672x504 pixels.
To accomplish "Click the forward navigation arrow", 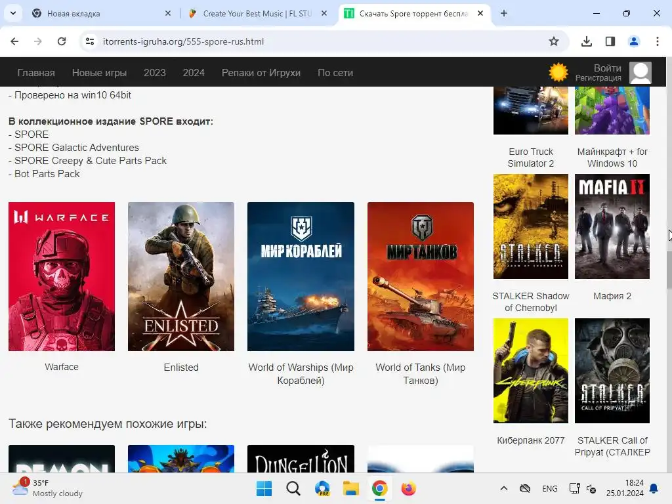I will tap(38, 41).
